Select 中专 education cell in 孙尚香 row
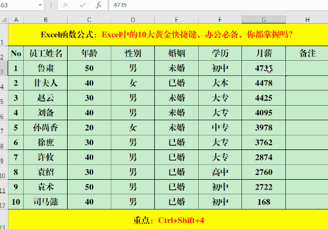 click(220, 128)
